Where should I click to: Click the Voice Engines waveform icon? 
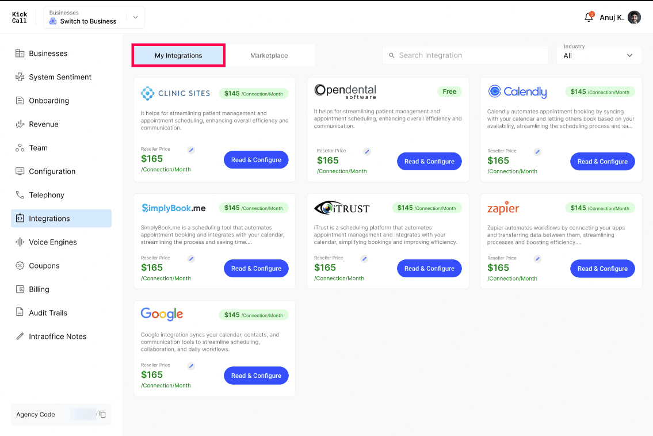(x=20, y=242)
